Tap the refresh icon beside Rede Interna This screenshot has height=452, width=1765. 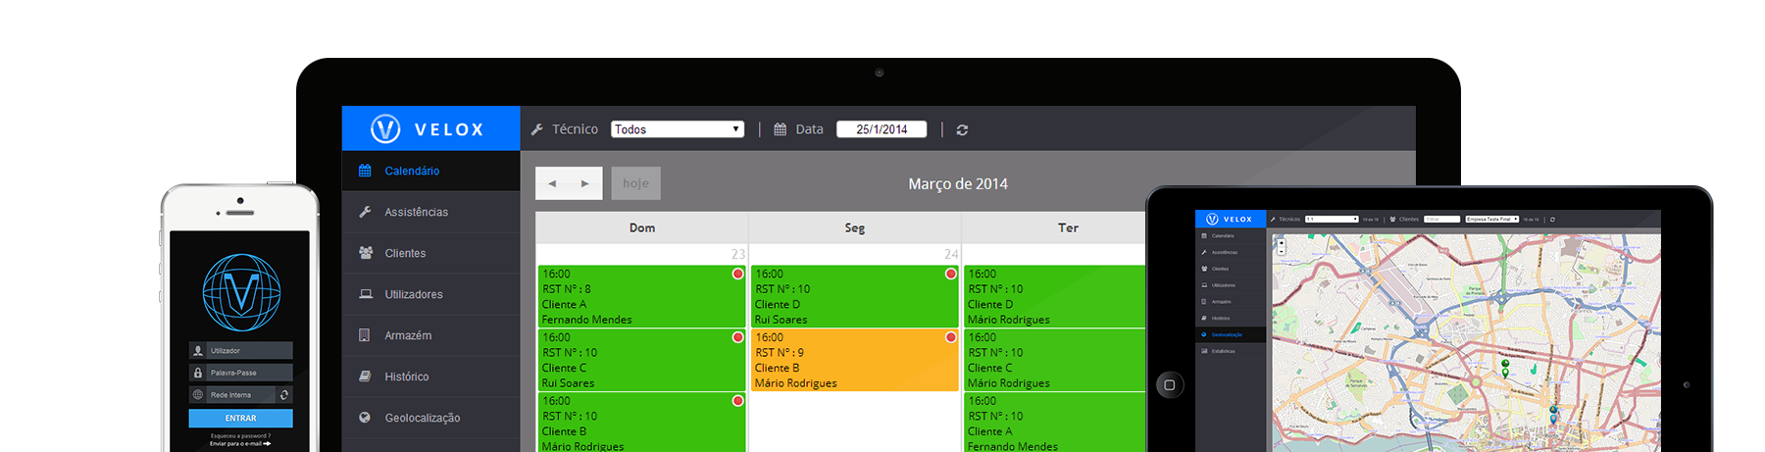284,395
